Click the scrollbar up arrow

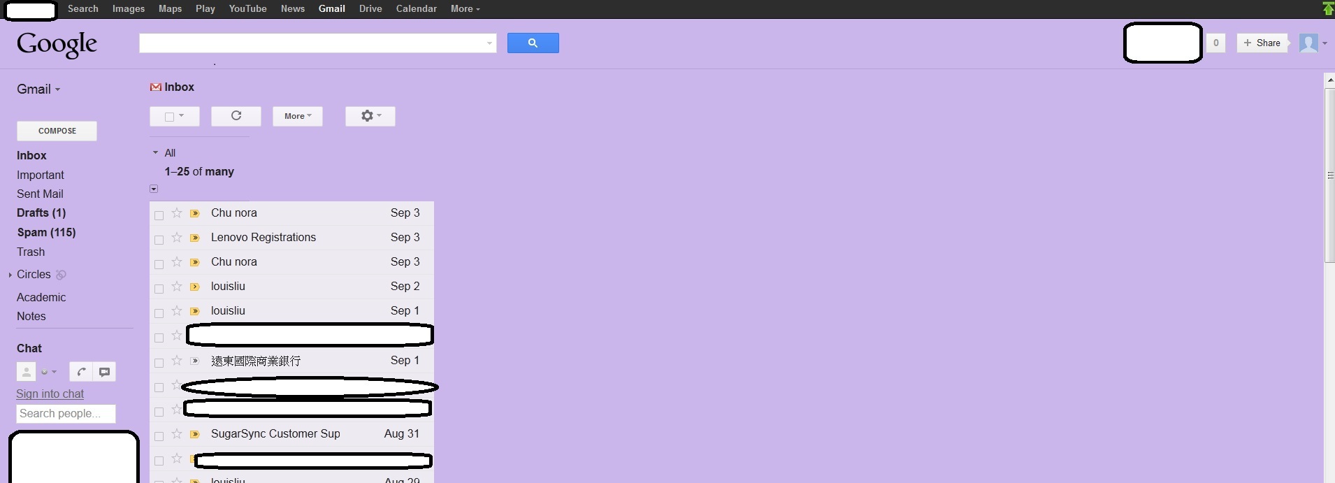tap(1330, 80)
